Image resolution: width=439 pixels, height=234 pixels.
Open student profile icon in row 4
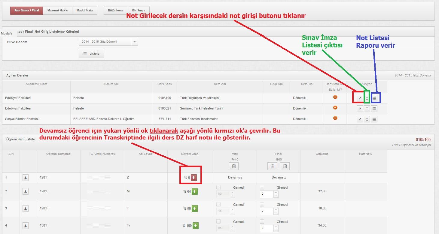(26, 225)
